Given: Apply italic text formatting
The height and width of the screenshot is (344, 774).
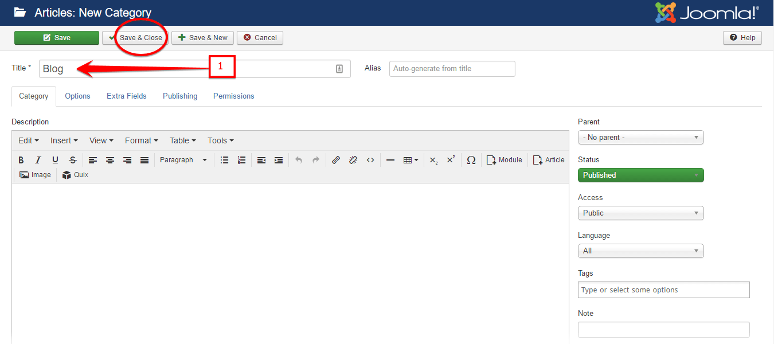Looking at the screenshot, I should coord(38,160).
